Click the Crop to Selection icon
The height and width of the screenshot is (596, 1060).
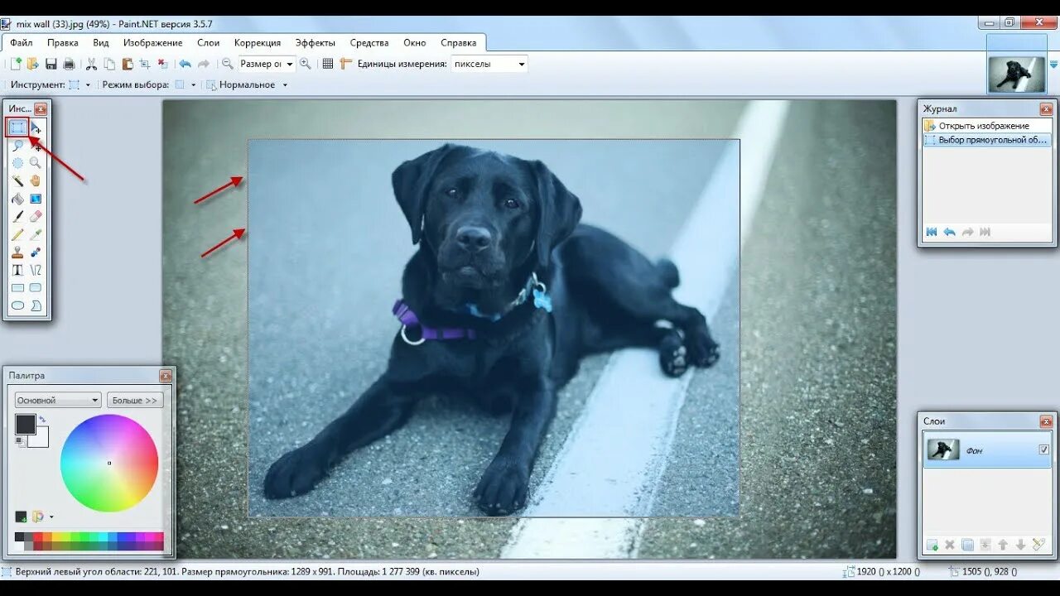point(145,64)
